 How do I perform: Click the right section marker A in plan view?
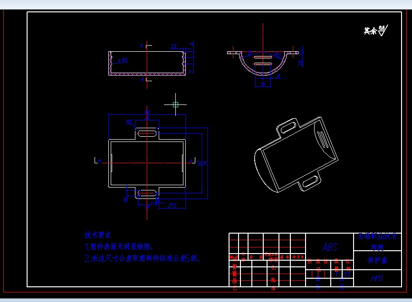(x=192, y=161)
